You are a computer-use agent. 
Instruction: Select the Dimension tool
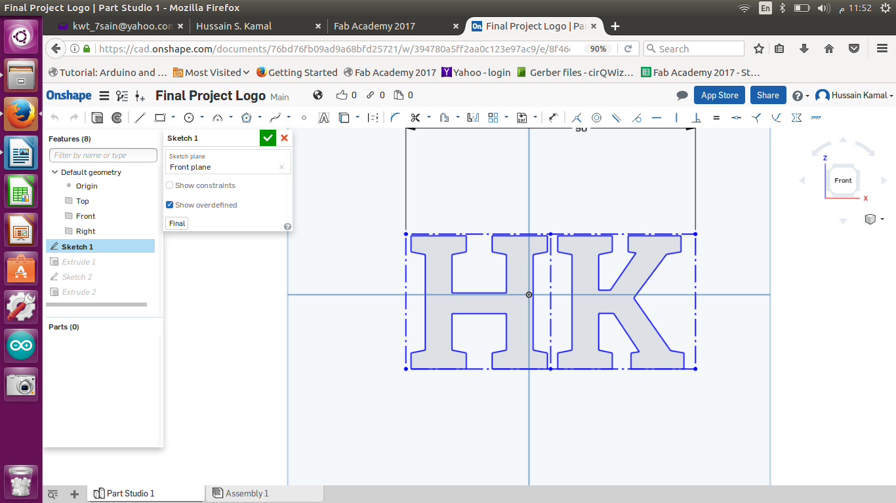click(x=553, y=118)
